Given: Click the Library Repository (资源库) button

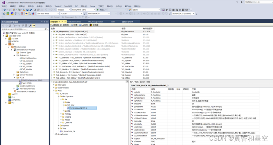Looking at the screenshot, I should pos(94,25).
